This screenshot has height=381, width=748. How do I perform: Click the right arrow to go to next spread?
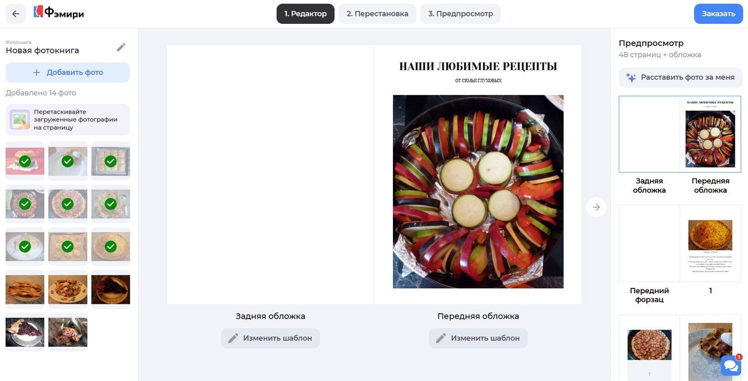[x=596, y=207]
